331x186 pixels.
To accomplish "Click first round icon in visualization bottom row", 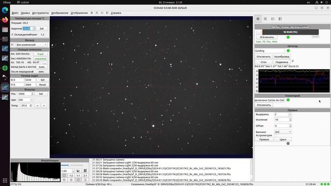I will tap(64, 180).
